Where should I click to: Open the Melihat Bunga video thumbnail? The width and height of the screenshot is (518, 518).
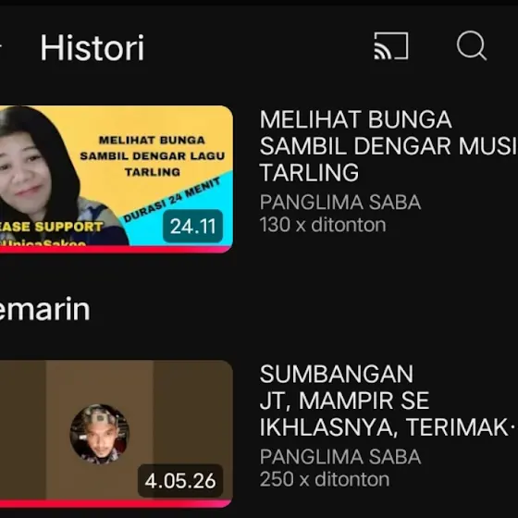[x=116, y=179]
